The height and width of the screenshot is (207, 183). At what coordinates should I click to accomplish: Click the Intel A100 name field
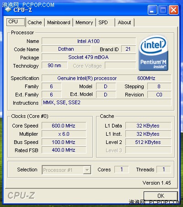(x=89, y=41)
